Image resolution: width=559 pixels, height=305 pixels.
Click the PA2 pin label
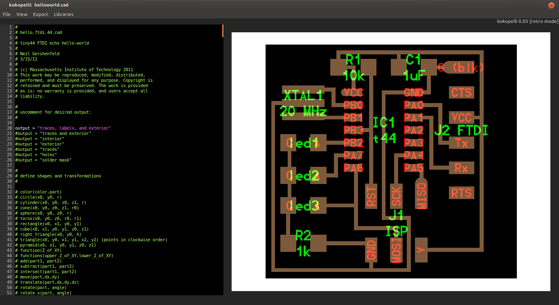(414, 130)
